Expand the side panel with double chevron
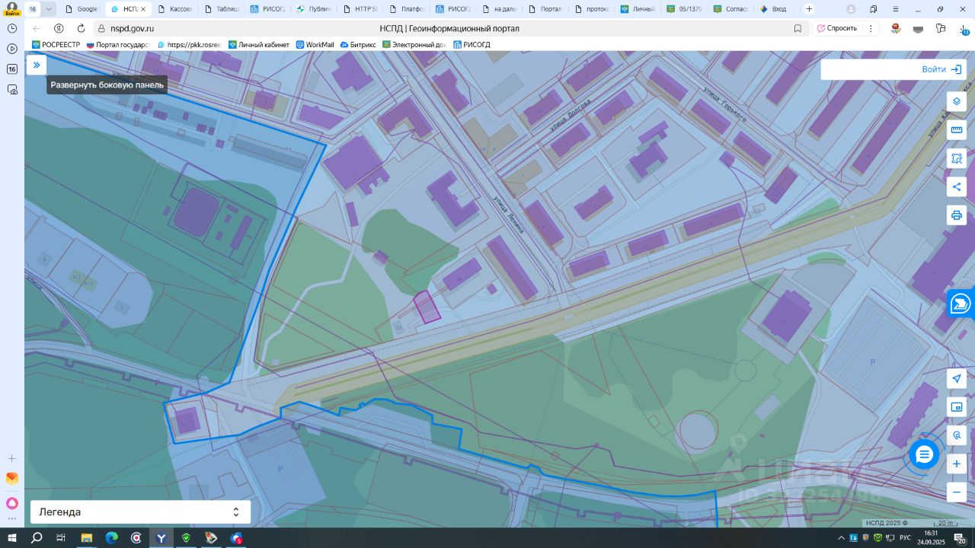 click(36, 65)
